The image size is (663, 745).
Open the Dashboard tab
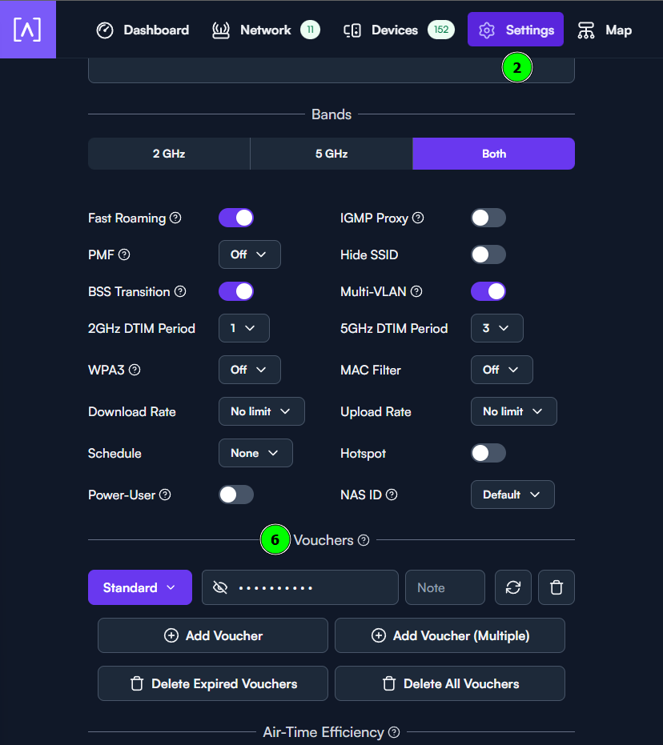coord(143,30)
